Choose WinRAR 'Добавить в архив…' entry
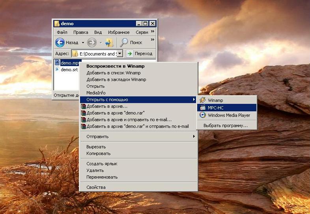 tap(107, 106)
